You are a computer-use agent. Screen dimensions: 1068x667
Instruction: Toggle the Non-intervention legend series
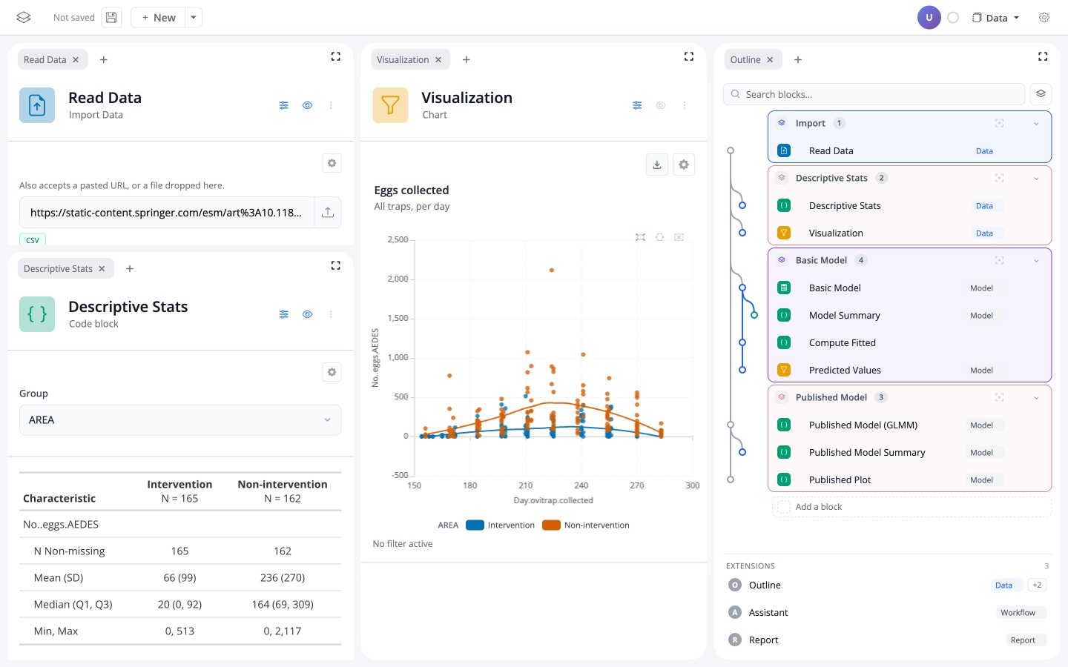(586, 525)
